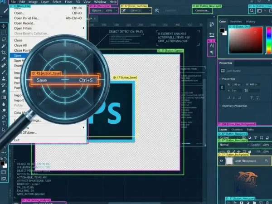
Task: Click the rainbow hue slider strip
Action: (x=269, y=41)
